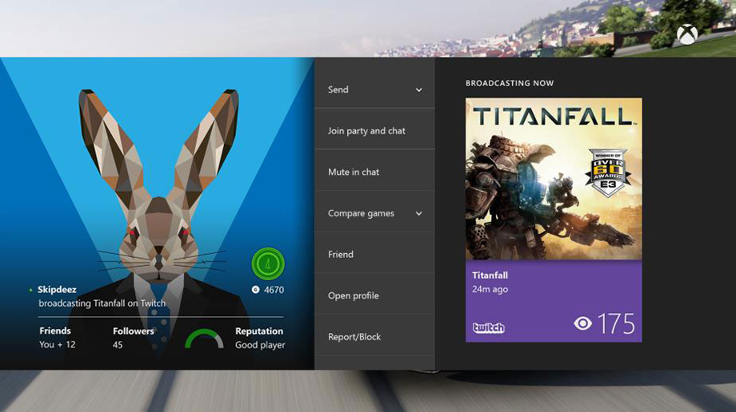Click the green online status dot by Skipdeez
Viewport: 736px width, 412px height.
click(x=31, y=290)
